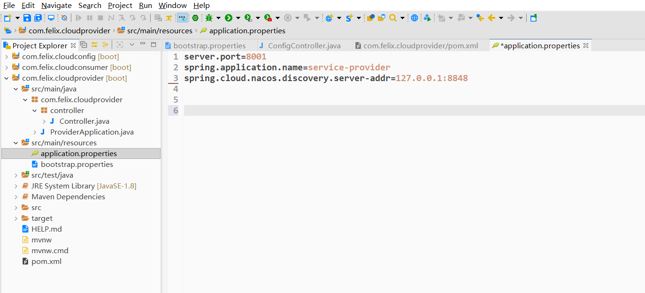Select bootstrap.properties in the tree
Viewport: 645px width, 293px height.
click(77, 165)
